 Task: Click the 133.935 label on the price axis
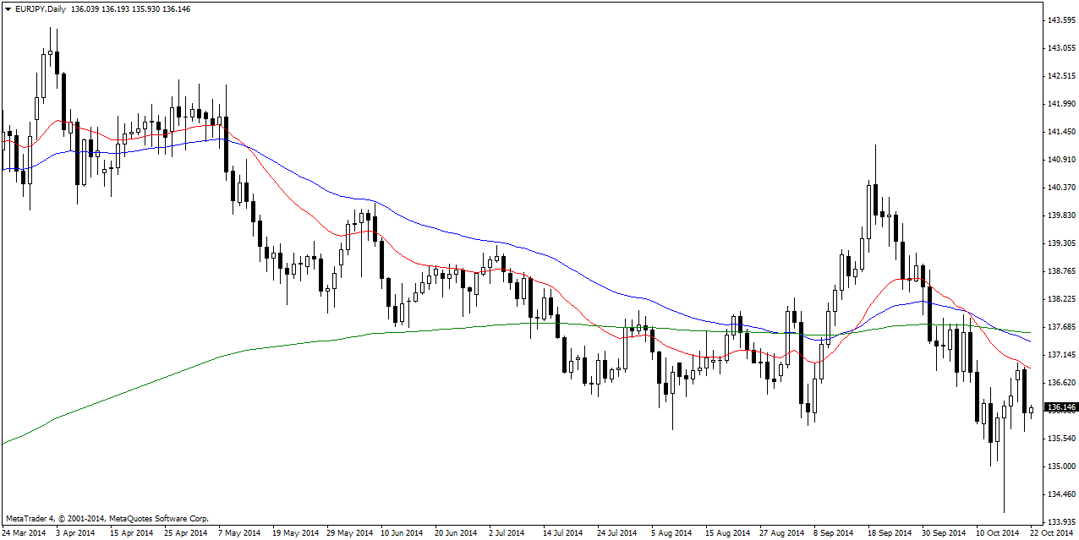1060,521
